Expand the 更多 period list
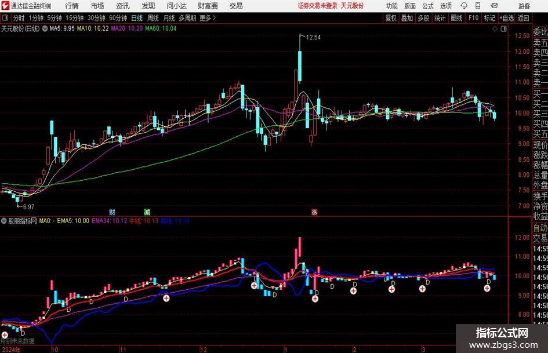Viewport: 548px width, 353px height. [x=208, y=18]
